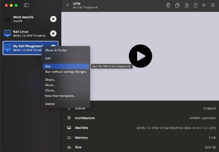Select Run without saving changes
The image size is (219, 152).
(66, 72)
